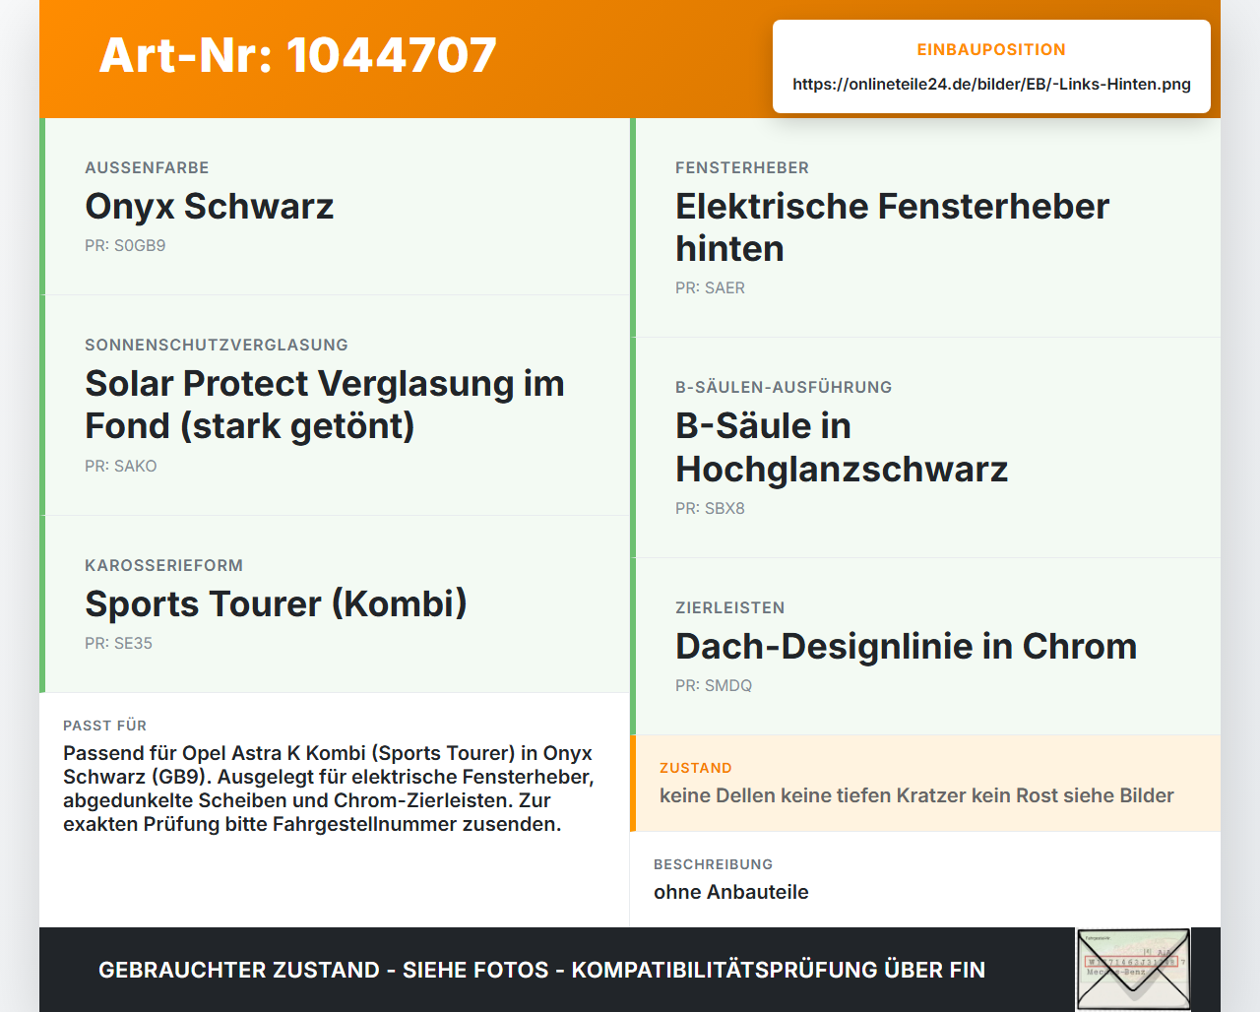Click the PR: SBX8 code text
The width and height of the screenshot is (1260, 1012).
pyautogui.click(x=710, y=508)
